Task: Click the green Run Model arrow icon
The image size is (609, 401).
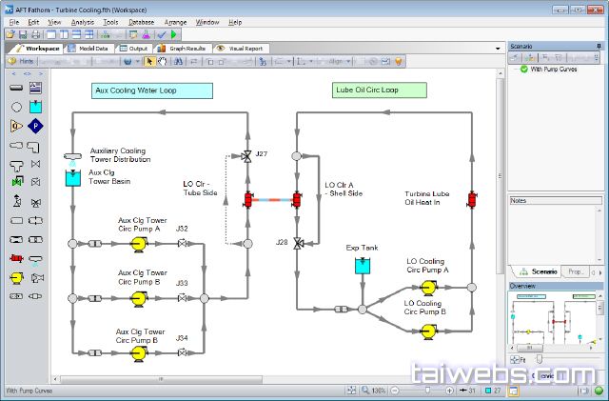Action: point(174,34)
